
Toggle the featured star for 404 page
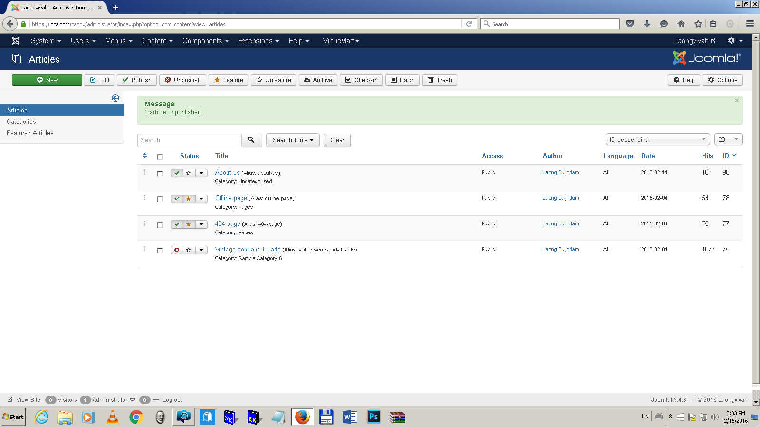coord(189,224)
